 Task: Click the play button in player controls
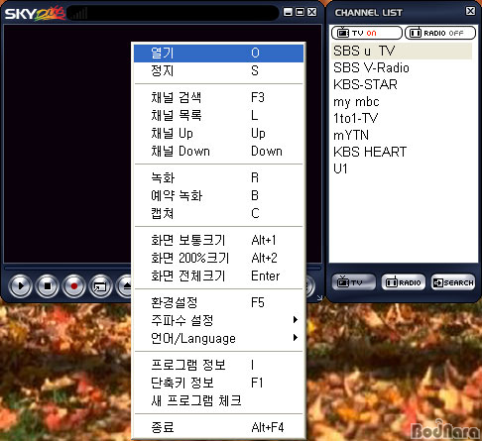pyautogui.click(x=21, y=285)
